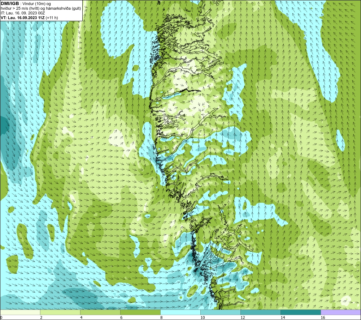Click the "DMI/IGB" title in the info box
The width and height of the screenshot is (361, 320).
pos(10,4)
